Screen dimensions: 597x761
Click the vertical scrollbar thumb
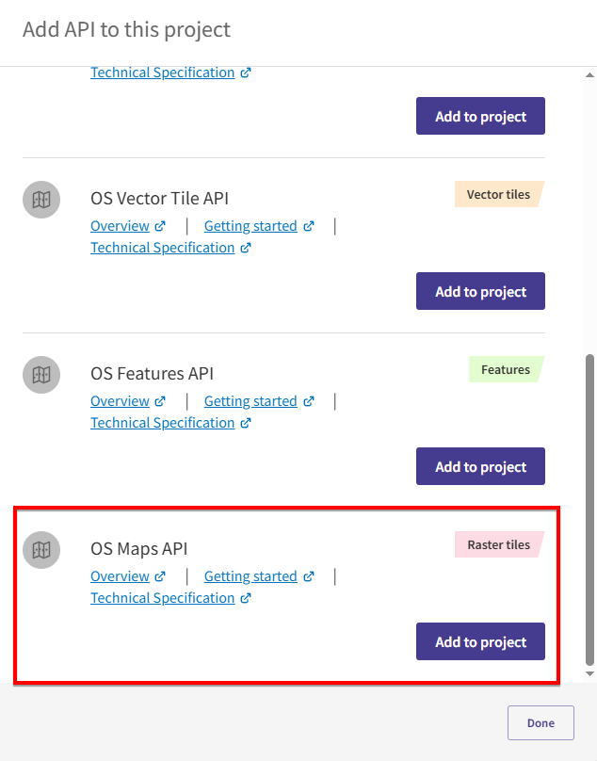(x=589, y=510)
